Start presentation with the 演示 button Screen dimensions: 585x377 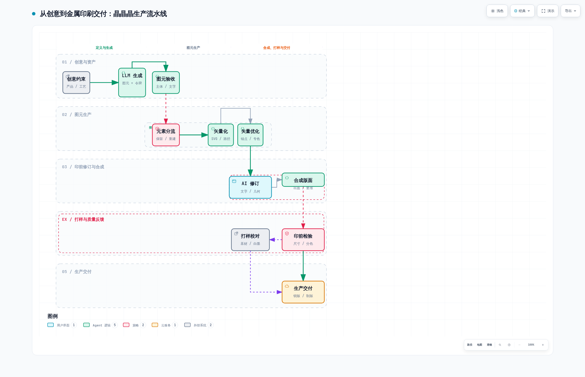tap(548, 11)
